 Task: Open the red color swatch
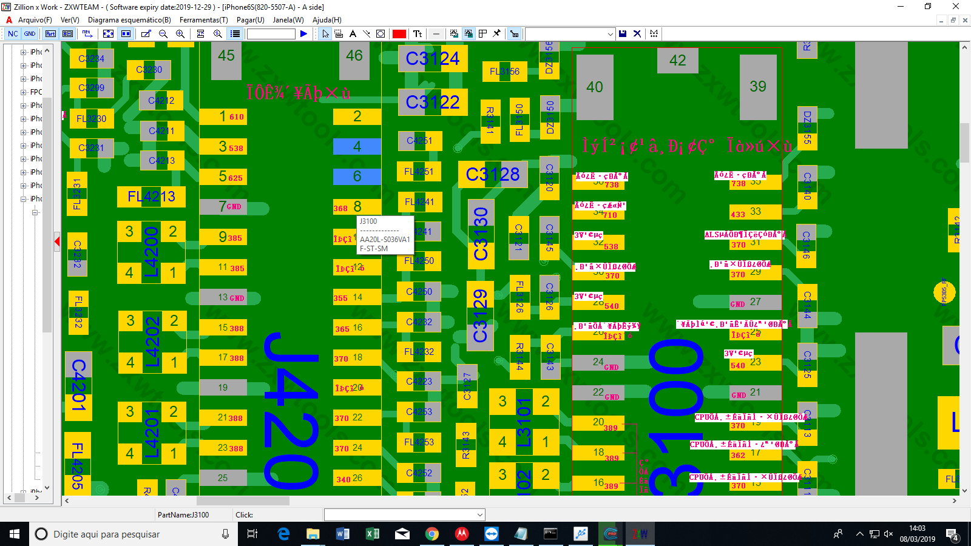pos(399,34)
